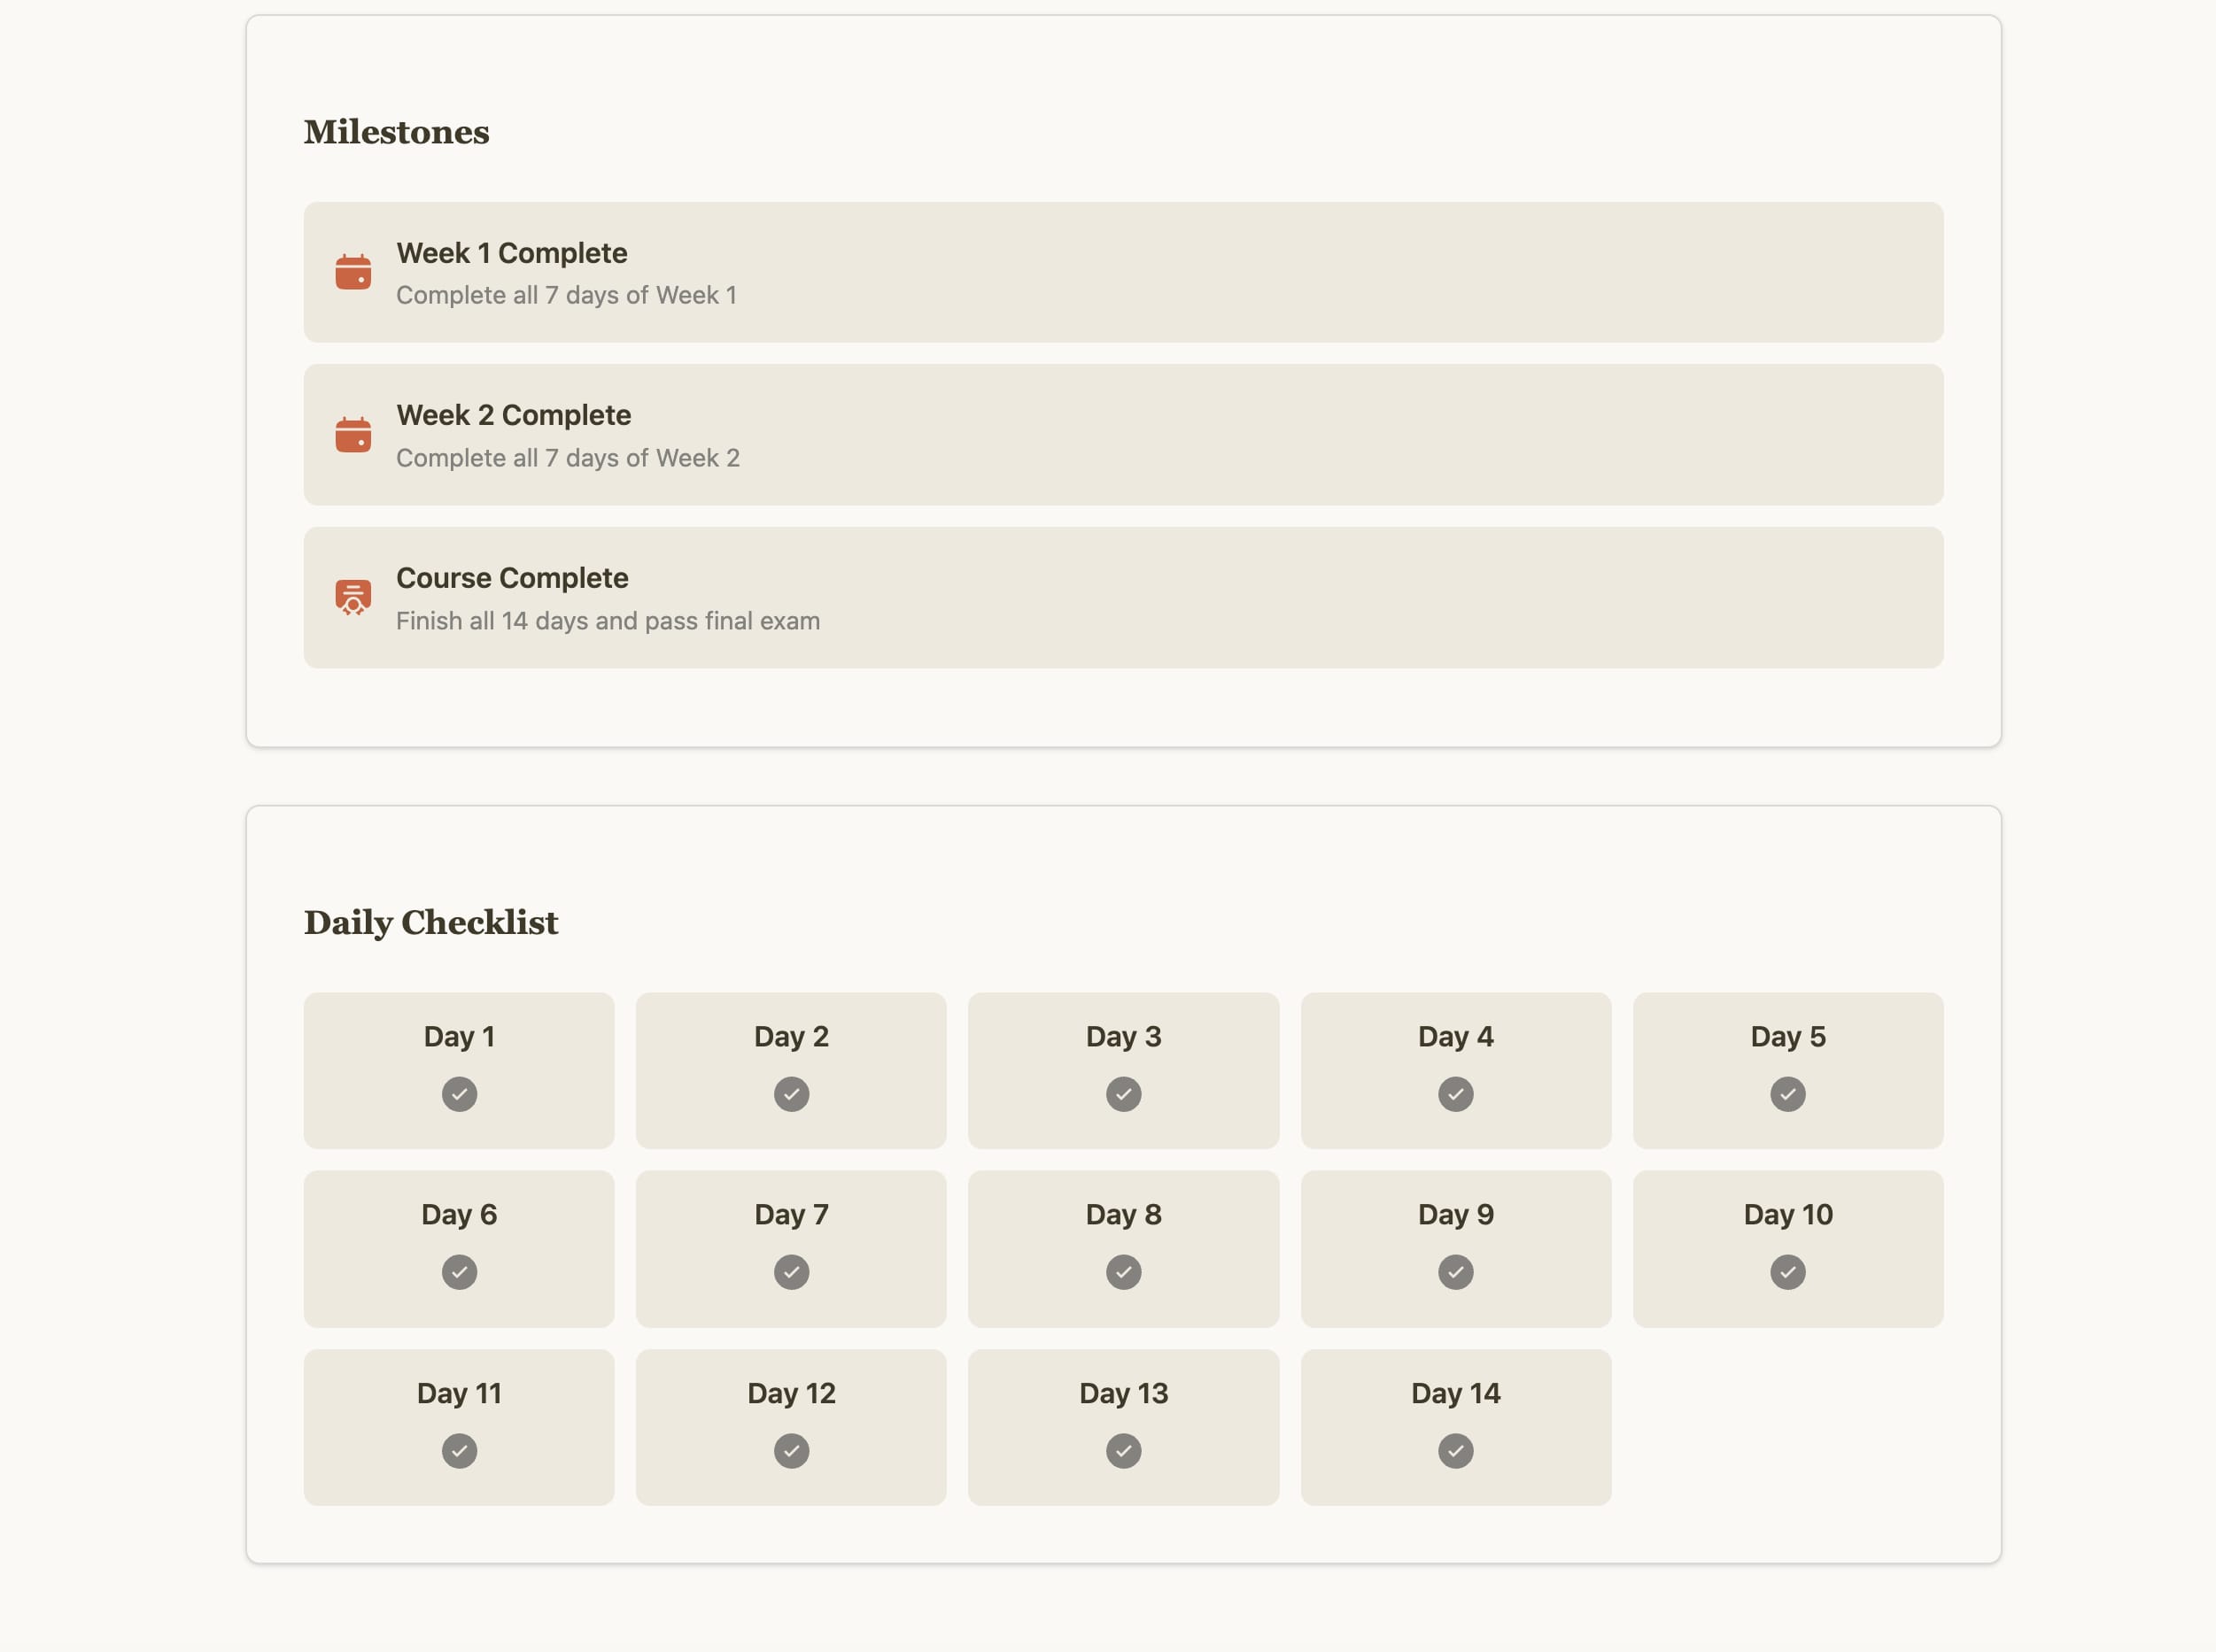2216x1652 pixels.
Task: Toggle the Day 3 checkmark
Action: coord(1124,1094)
